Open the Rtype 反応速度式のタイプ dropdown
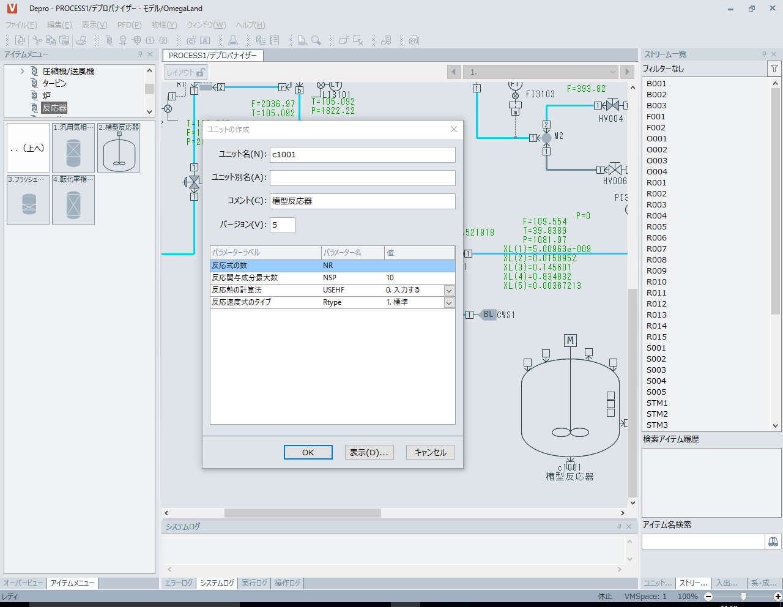The width and height of the screenshot is (783, 607). [449, 302]
